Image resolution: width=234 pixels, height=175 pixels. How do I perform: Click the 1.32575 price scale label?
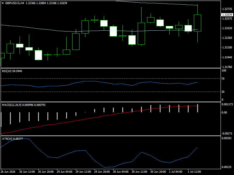coord(227,19)
